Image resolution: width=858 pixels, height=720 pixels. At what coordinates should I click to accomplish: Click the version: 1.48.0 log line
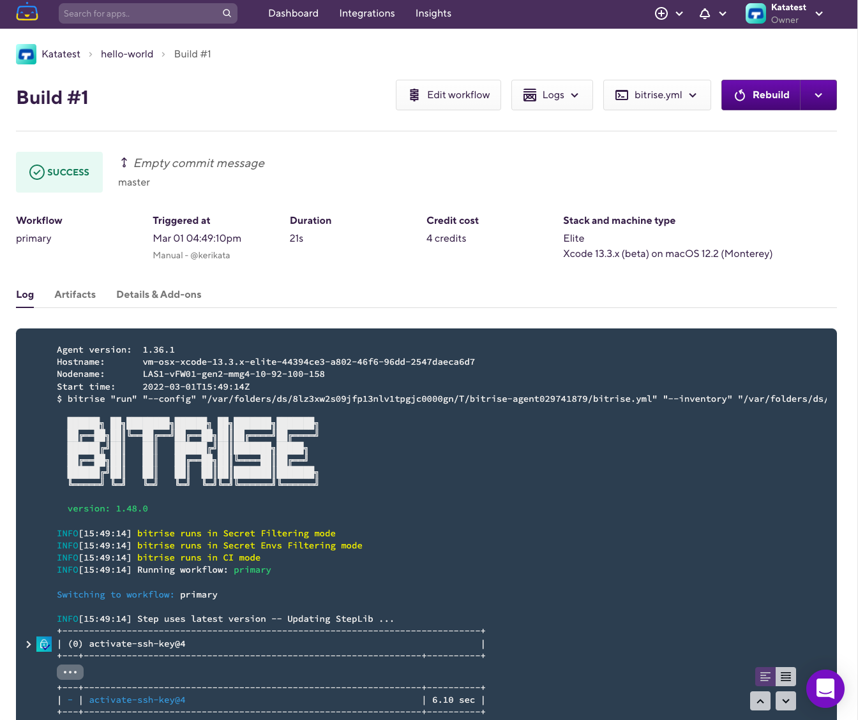coord(108,509)
